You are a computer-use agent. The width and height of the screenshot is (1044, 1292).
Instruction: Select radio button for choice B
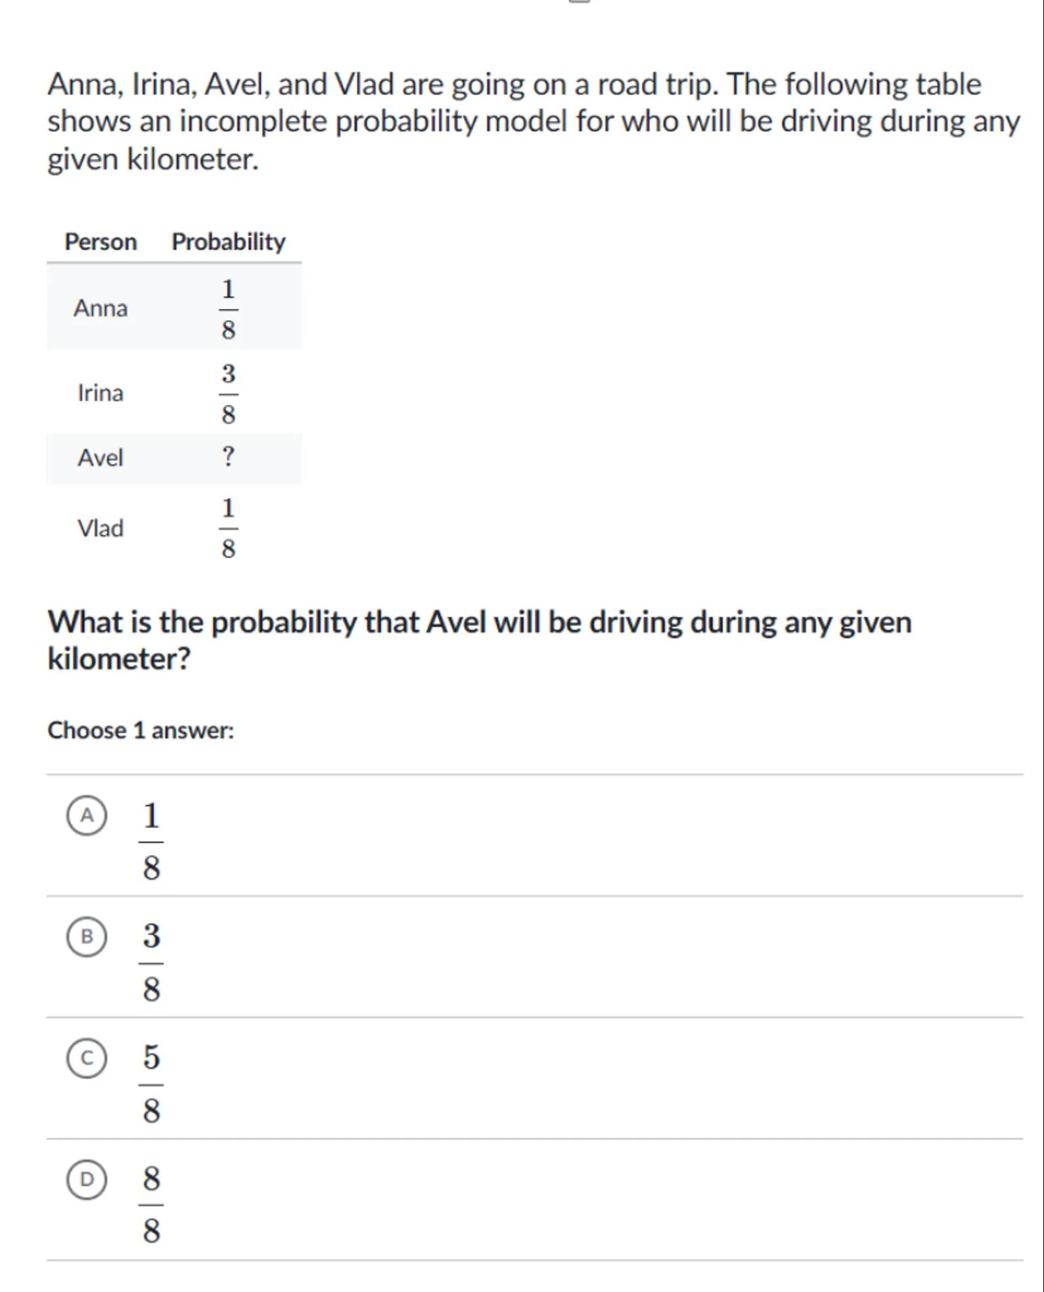[x=87, y=936]
